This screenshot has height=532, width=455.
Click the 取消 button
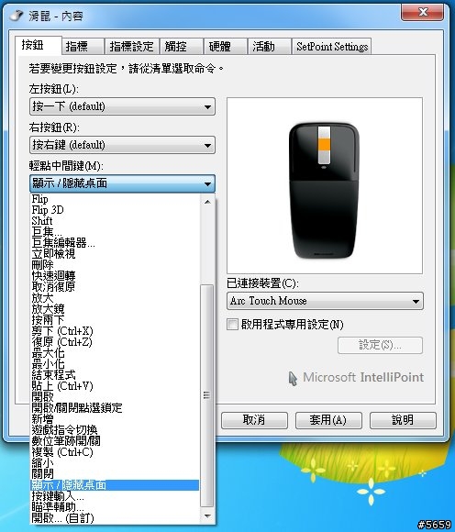tap(254, 420)
